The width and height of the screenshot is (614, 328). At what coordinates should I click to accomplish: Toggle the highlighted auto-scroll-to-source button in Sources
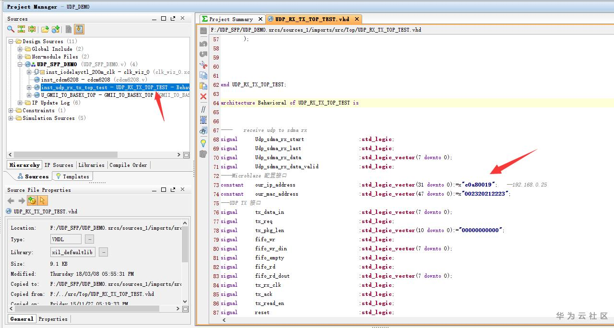79,29
